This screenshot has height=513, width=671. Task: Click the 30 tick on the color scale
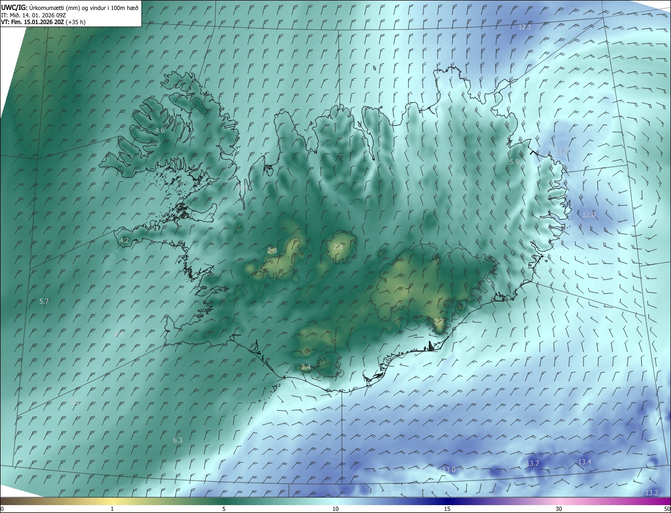pyautogui.click(x=559, y=509)
